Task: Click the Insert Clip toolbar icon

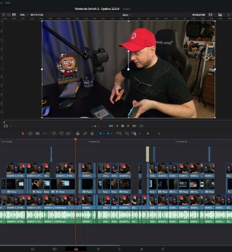Action: click(54, 134)
